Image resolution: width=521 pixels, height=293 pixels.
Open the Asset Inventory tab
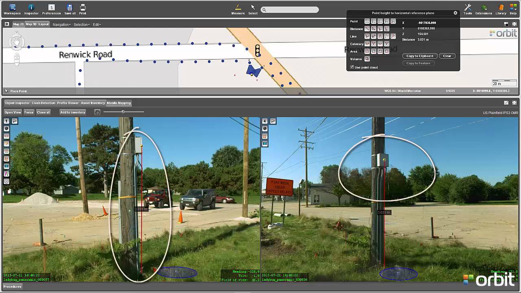click(x=93, y=103)
